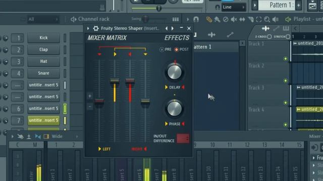Mute Track 1 using its green dot
Viewport: 323px width, 181px height.
(x=286, y=59)
